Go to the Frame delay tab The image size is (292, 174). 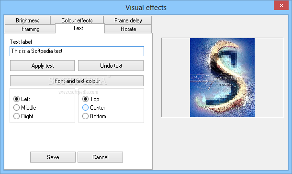point(128,20)
